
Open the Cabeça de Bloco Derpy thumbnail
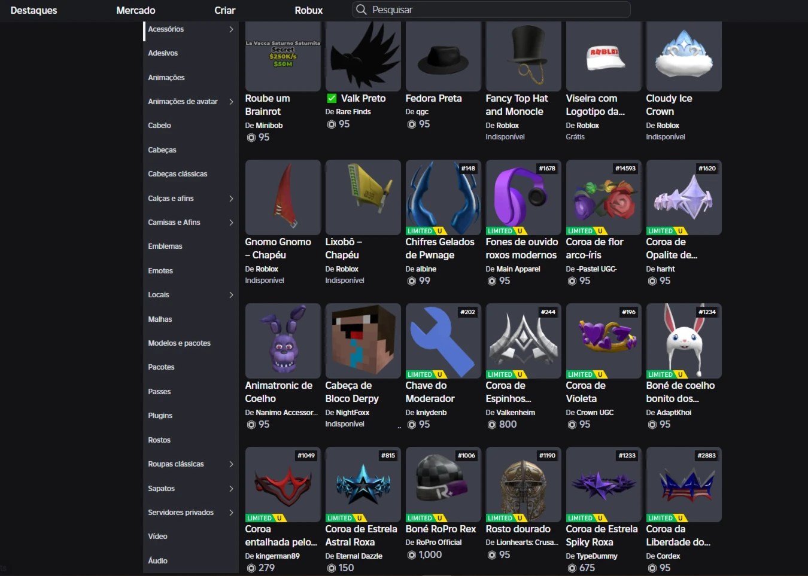(x=363, y=341)
